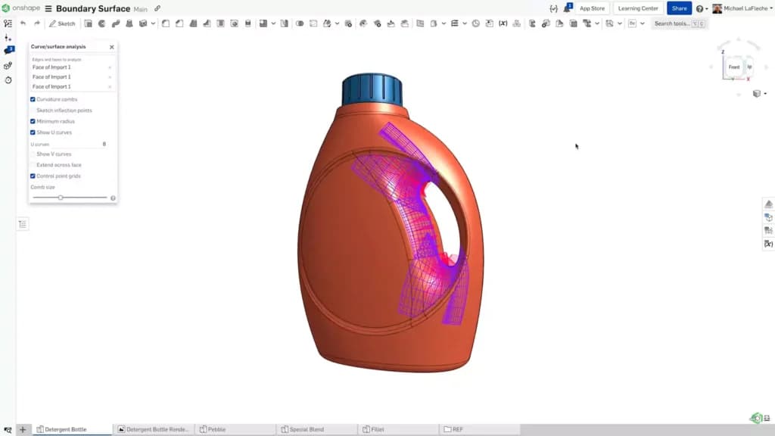Open the onshape hamburger document menu
Viewport: 775px width, 436px height.
point(48,8)
